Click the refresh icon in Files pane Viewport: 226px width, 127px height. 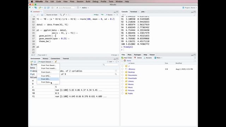pos(195,58)
